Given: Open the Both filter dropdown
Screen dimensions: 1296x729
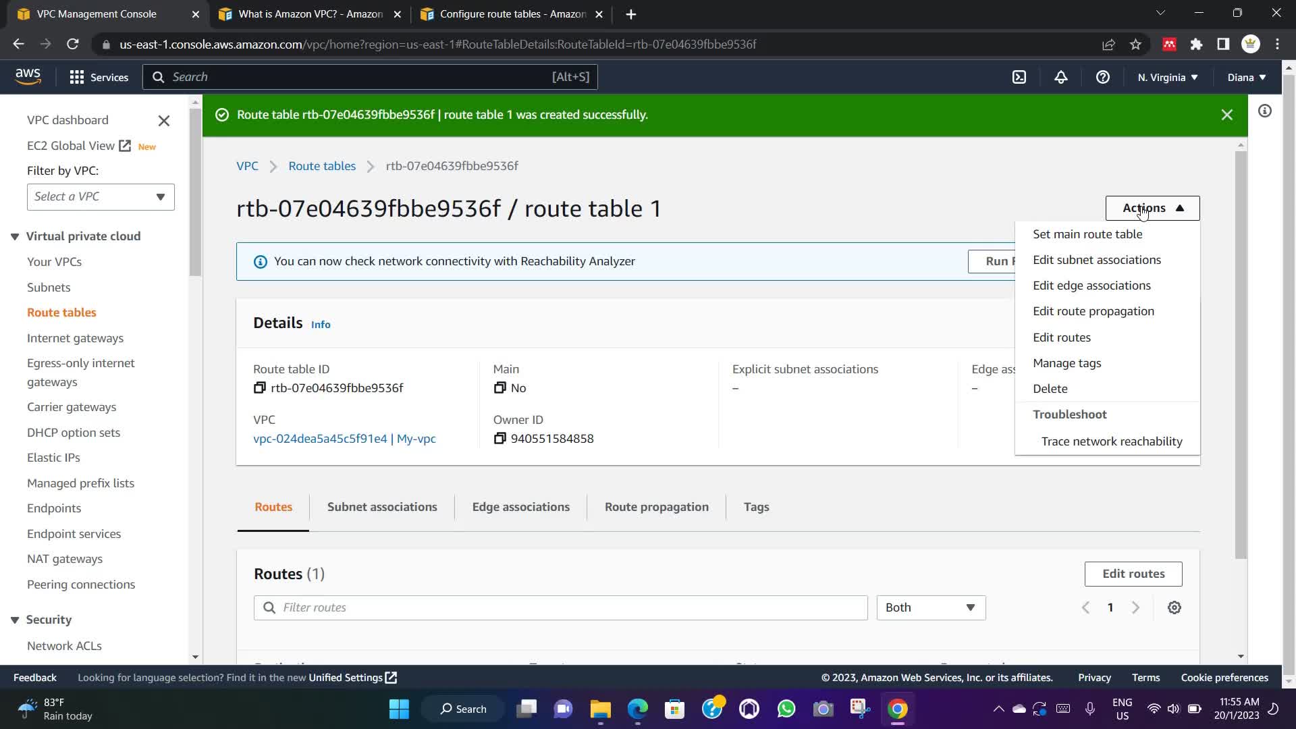Looking at the screenshot, I should coord(931,607).
